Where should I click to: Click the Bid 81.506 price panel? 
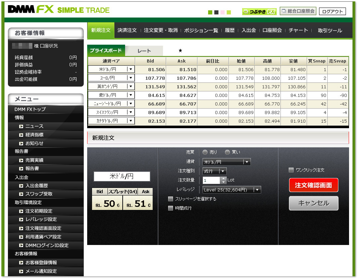107,202
